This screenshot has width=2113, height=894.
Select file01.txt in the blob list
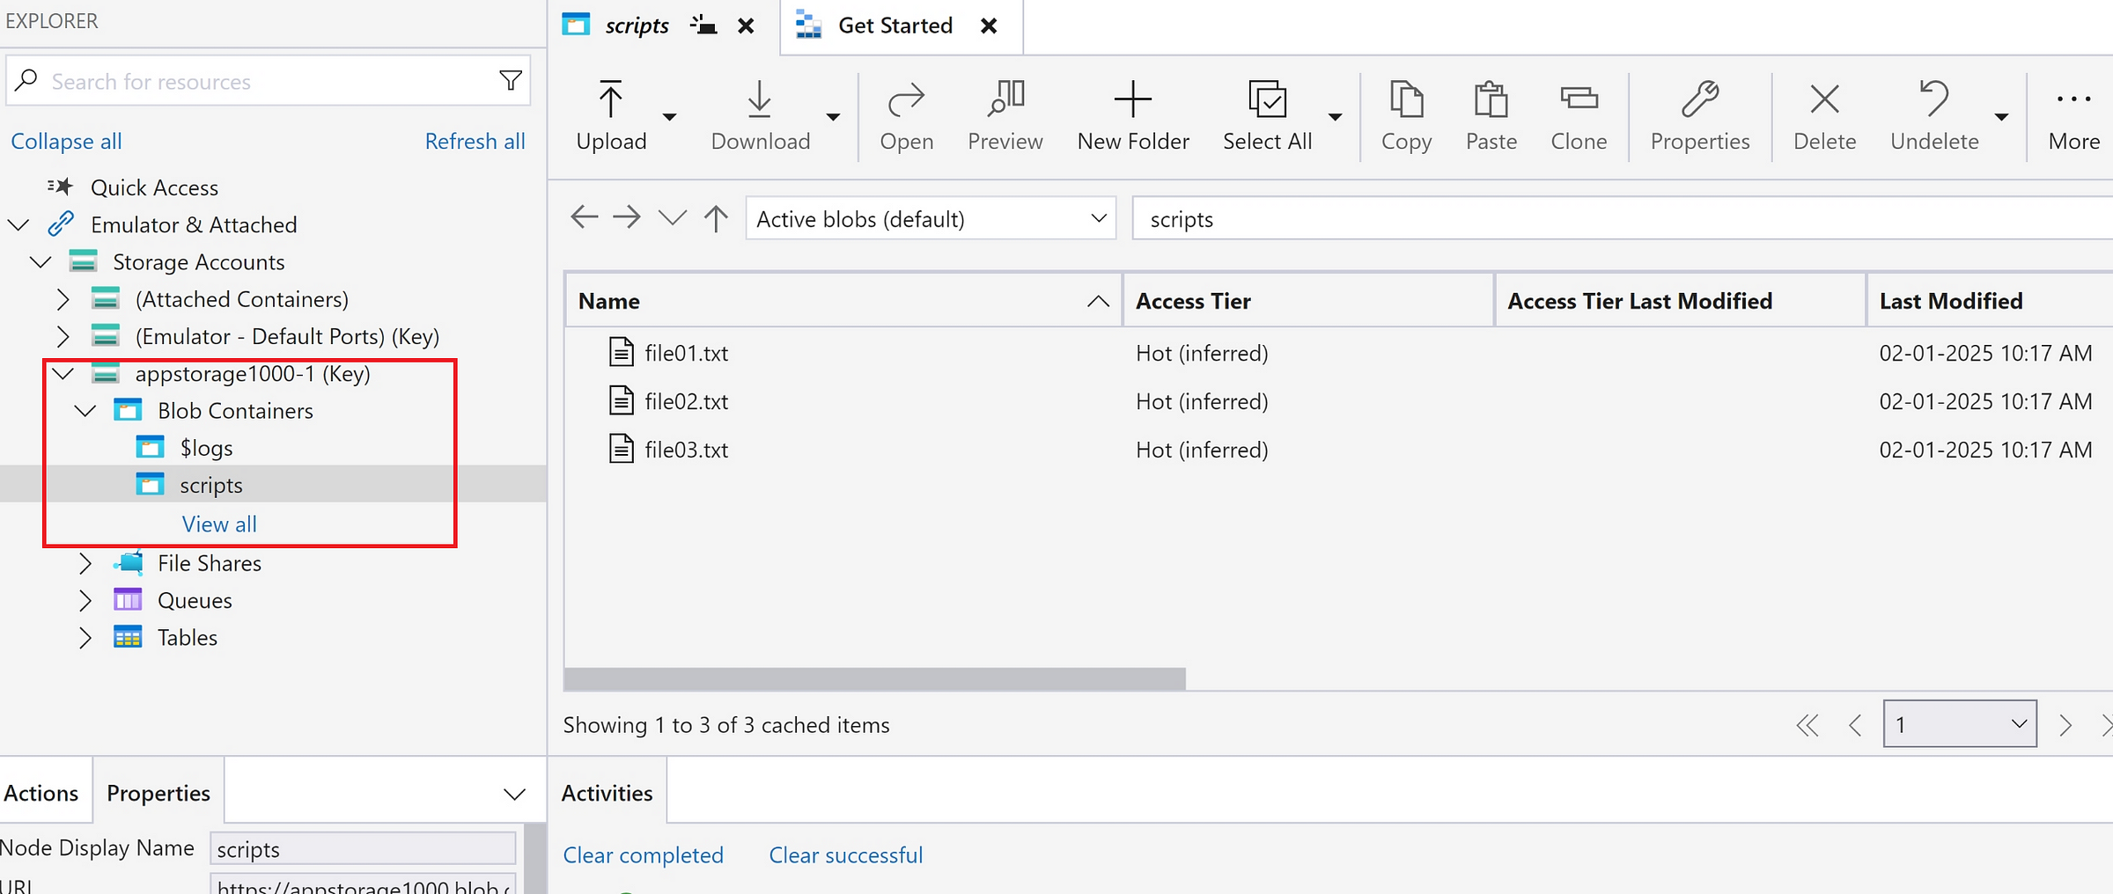click(686, 353)
